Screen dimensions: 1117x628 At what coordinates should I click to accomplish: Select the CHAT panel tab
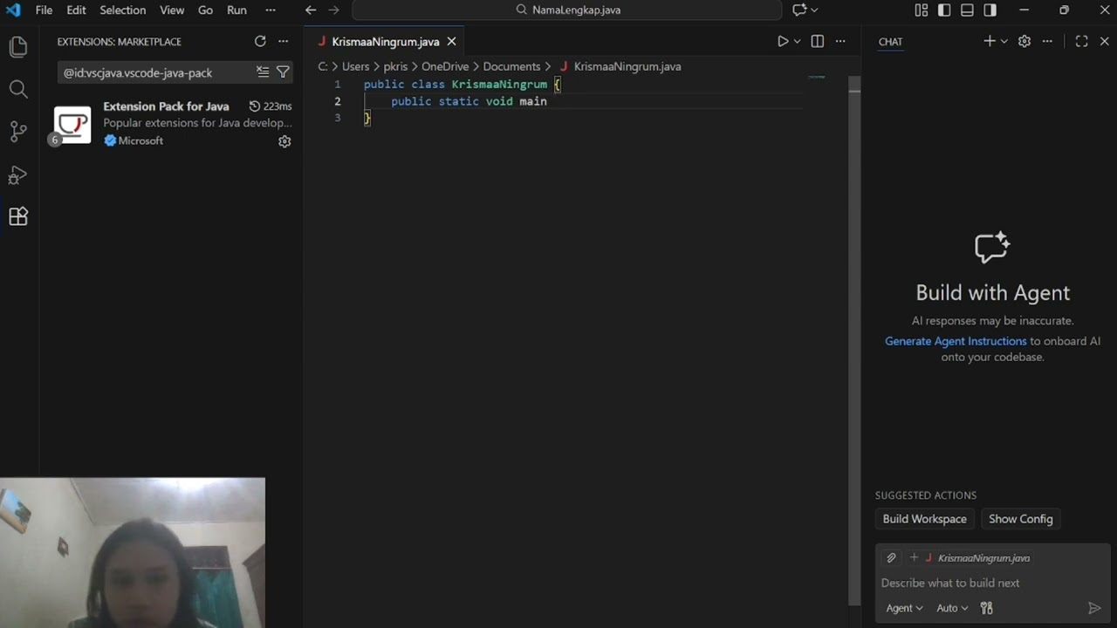click(x=890, y=42)
